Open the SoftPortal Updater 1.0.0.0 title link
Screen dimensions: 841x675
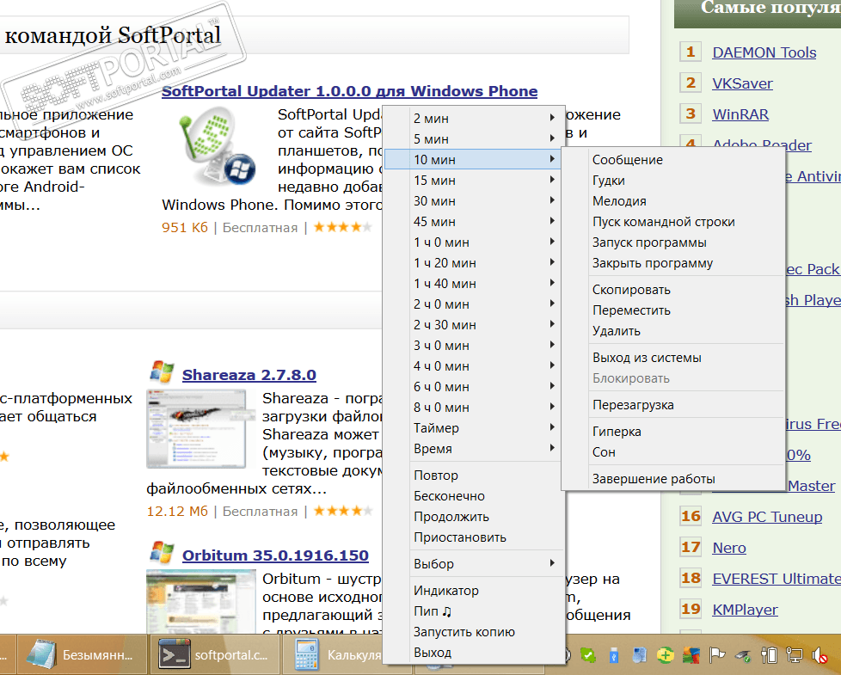click(350, 91)
